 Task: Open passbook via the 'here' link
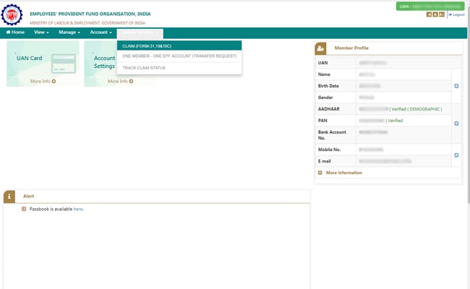[78, 209]
